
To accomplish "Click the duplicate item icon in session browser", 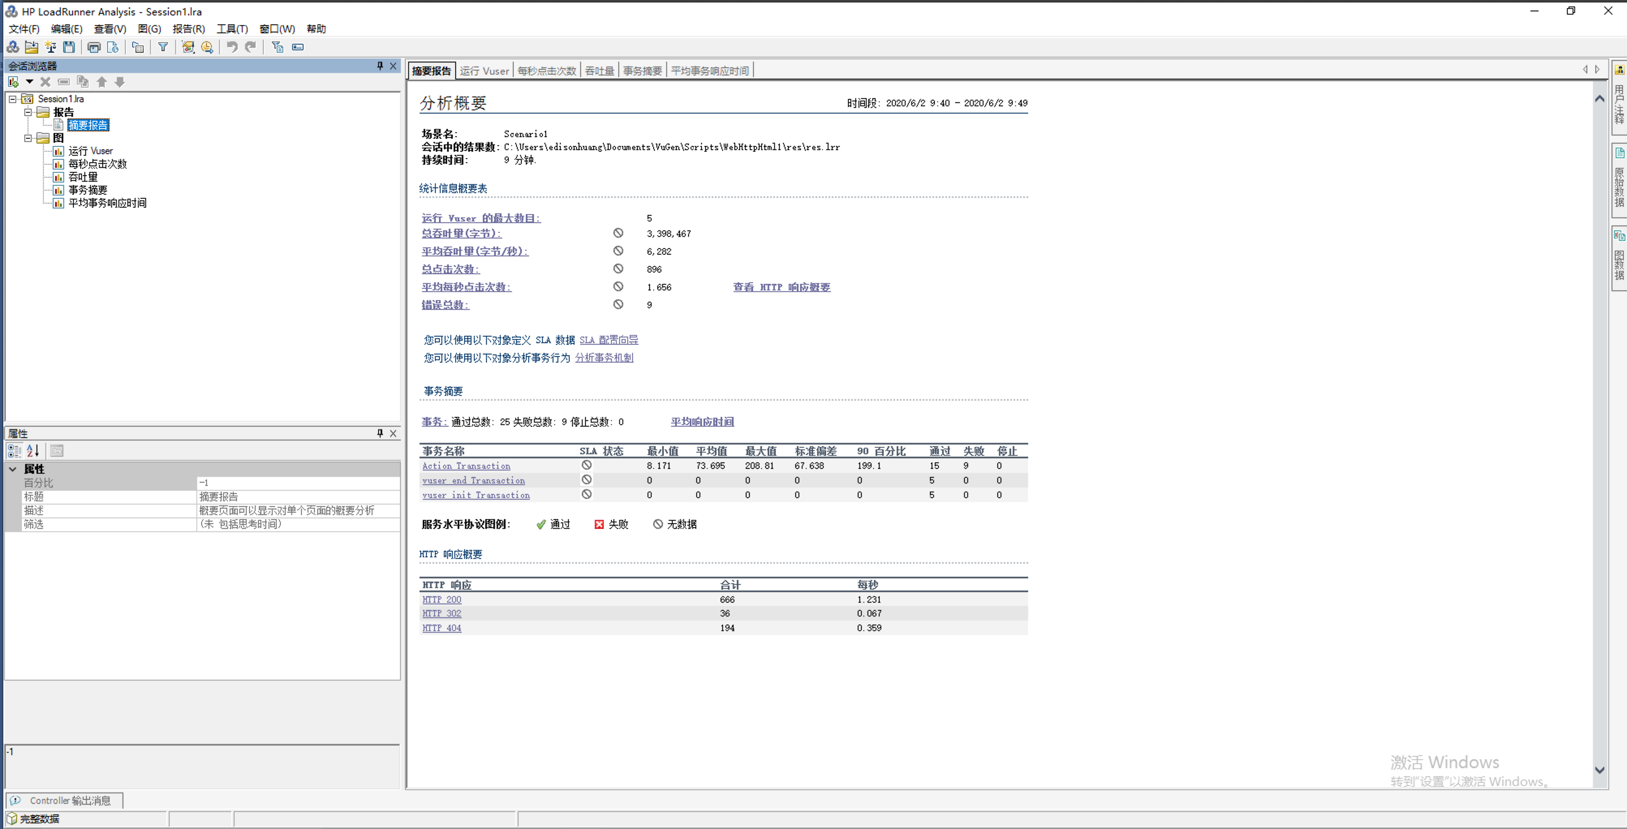I will pos(82,82).
